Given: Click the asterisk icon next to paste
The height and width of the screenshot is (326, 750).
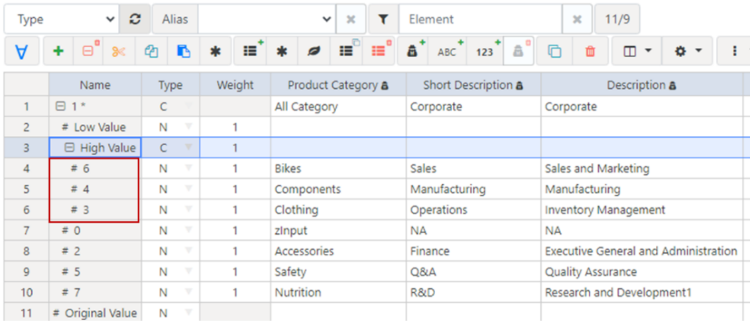Looking at the screenshot, I should 216,51.
